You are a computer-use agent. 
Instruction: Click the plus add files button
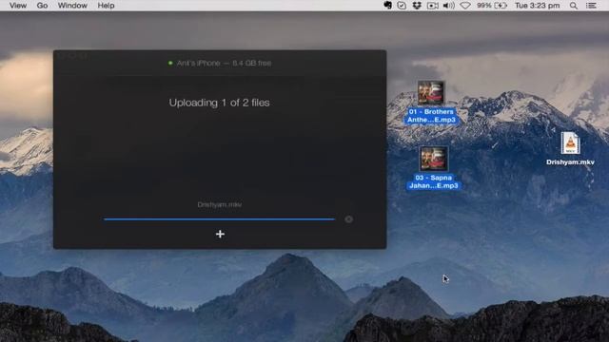click(220, 234)
